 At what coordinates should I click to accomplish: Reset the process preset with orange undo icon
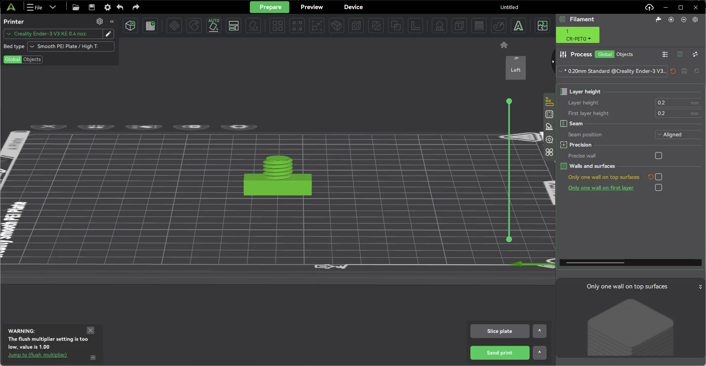(x=673, y=71)
